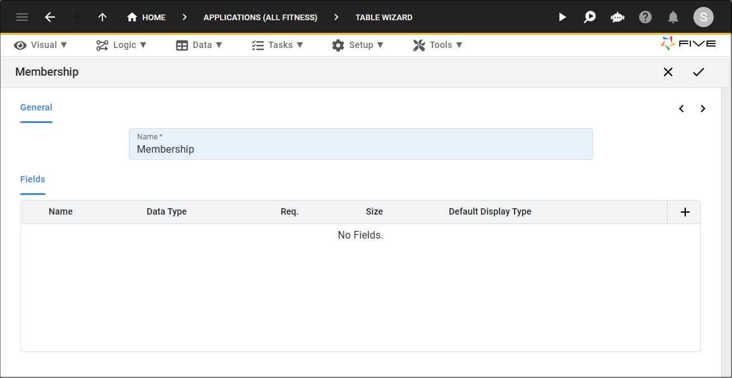Open the help question mark icon
This screenshot has width=732, height=378.
point(645,17)
